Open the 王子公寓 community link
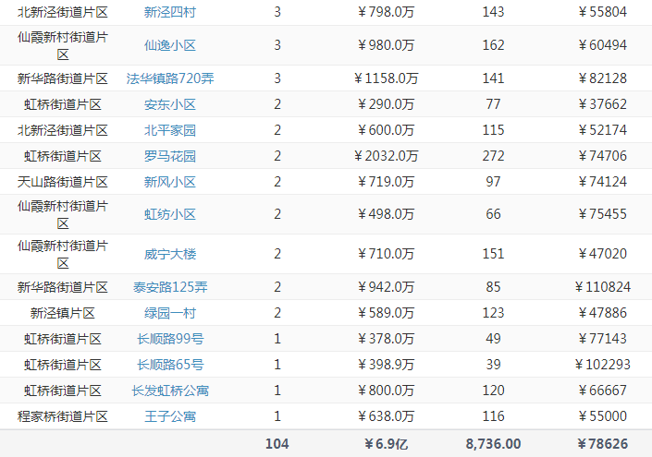 point(169,416)
